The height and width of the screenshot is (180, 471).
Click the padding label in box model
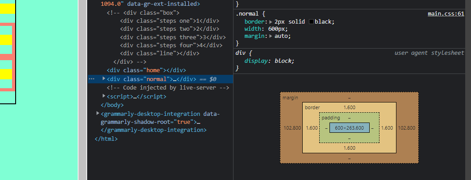(331, 118)
